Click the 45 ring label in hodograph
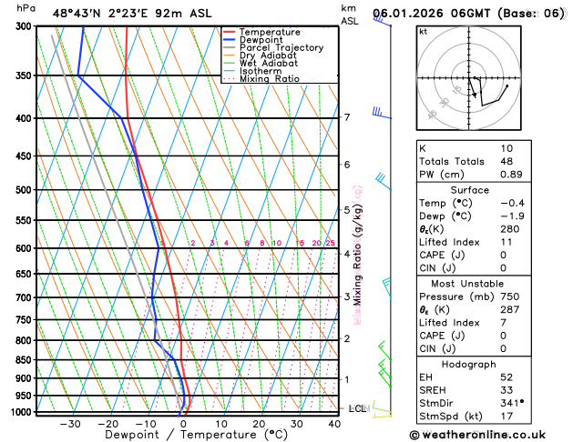The width and height of the screenshot is (573, 442). 432,115
